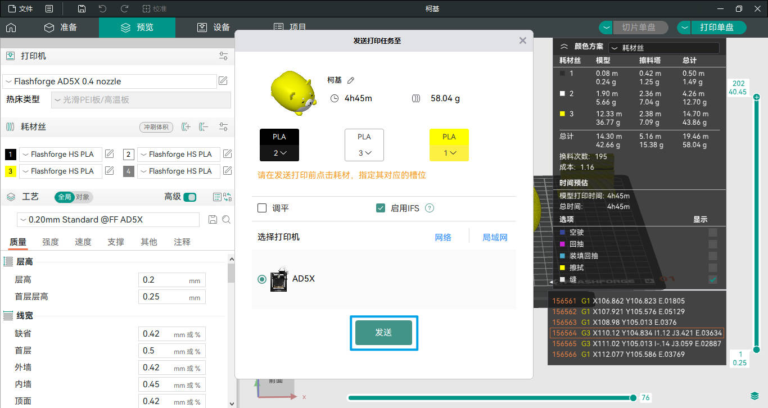Switch to the 设备 tab
The width and height of the screenshot is (768, 408).
click(214, 28)
